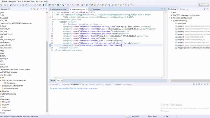Switch to the Task List tab
210x118 pixels.
(184, 9)
